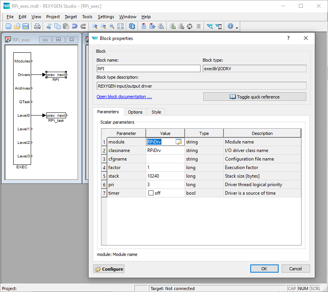Open the View menu
The height and width of the screenshot is (292, 328).
pyautogui.click(x=36, y=17)
